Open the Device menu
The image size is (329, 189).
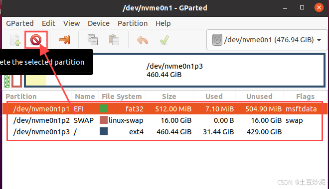99,23
